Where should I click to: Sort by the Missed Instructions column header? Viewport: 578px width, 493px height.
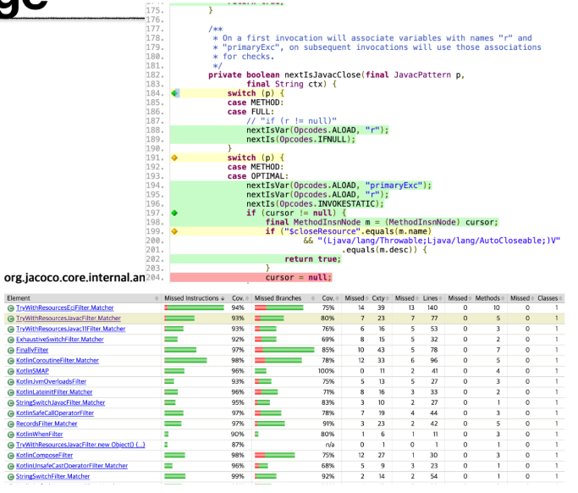coord(193,297)
